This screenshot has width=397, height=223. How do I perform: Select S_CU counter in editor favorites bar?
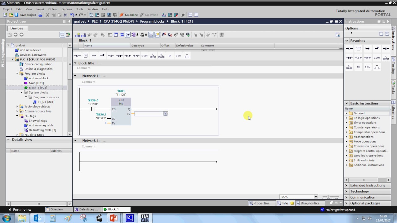click(178, 56)
